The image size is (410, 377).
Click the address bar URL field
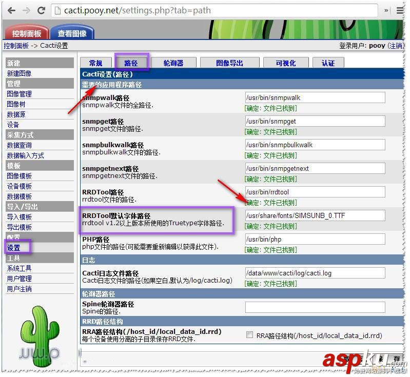214,10
